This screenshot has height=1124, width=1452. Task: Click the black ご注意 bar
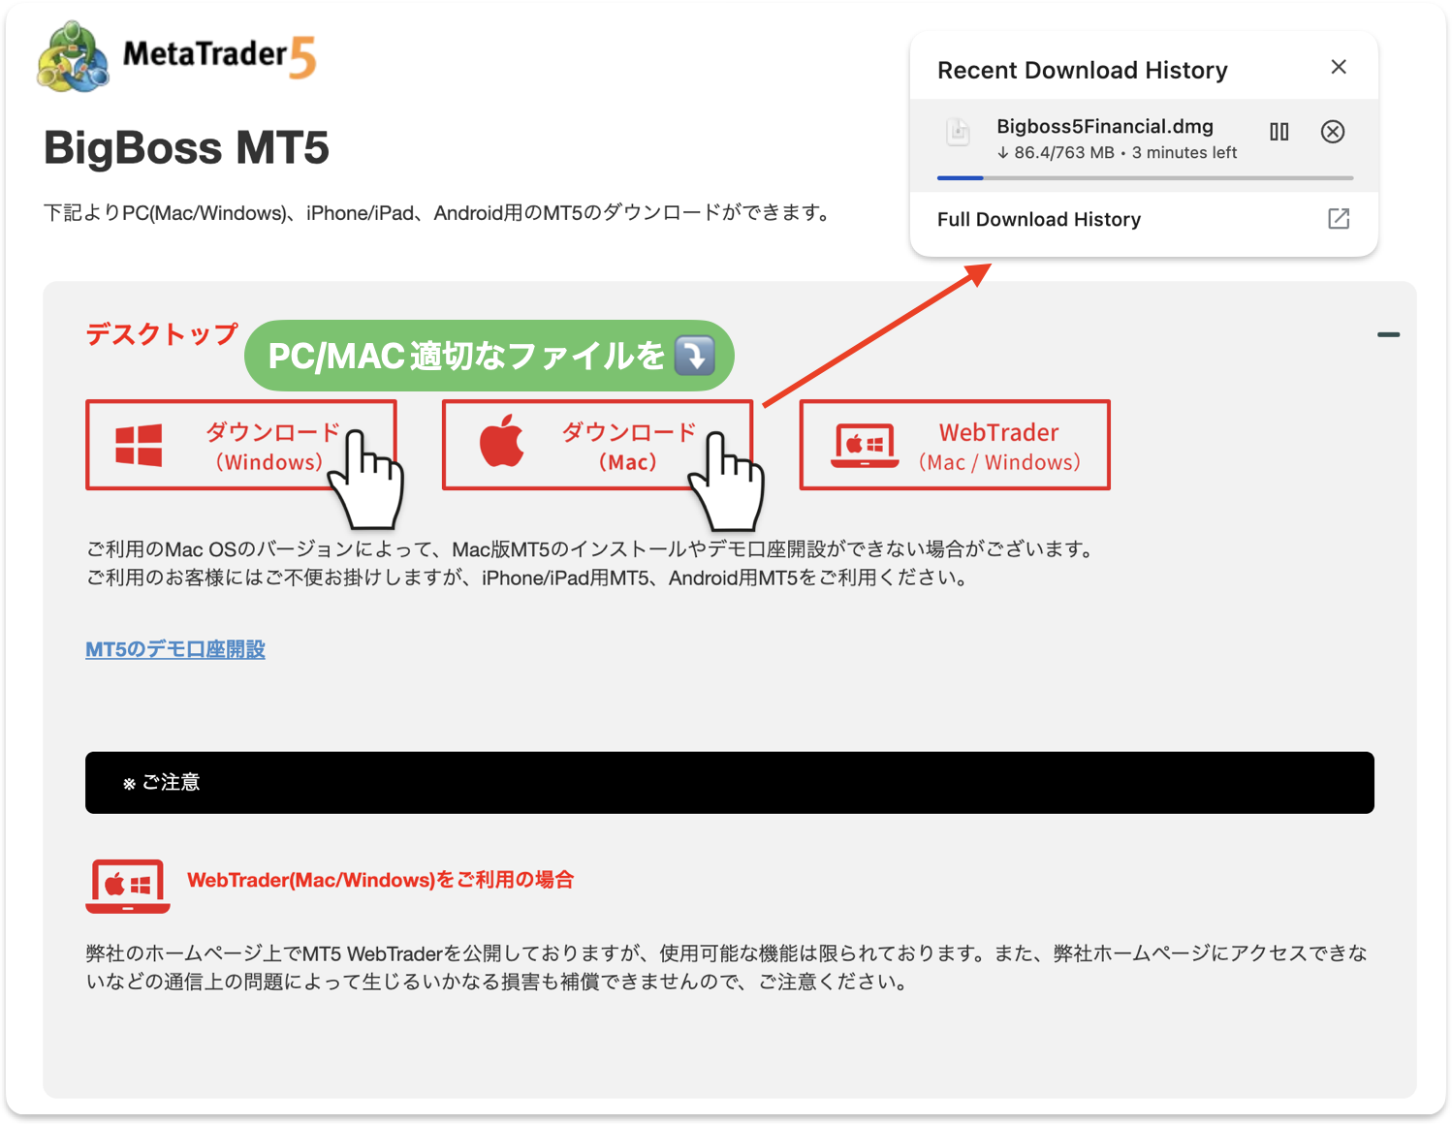[x=730, y=783]
